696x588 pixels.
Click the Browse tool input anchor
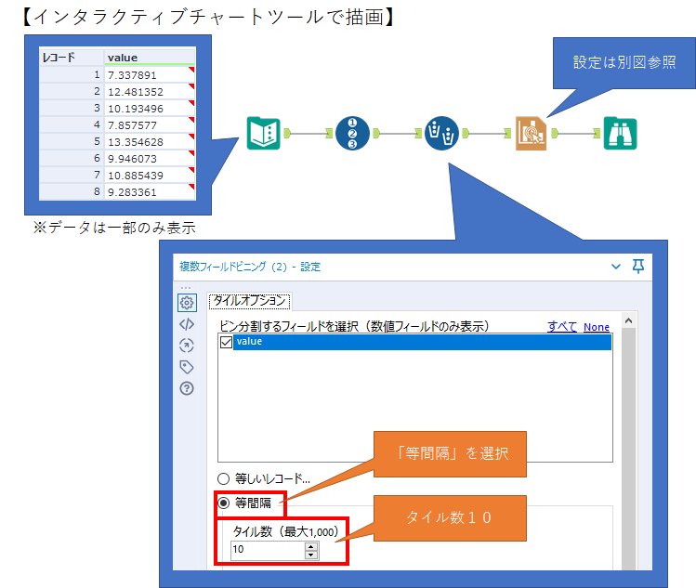597,133
